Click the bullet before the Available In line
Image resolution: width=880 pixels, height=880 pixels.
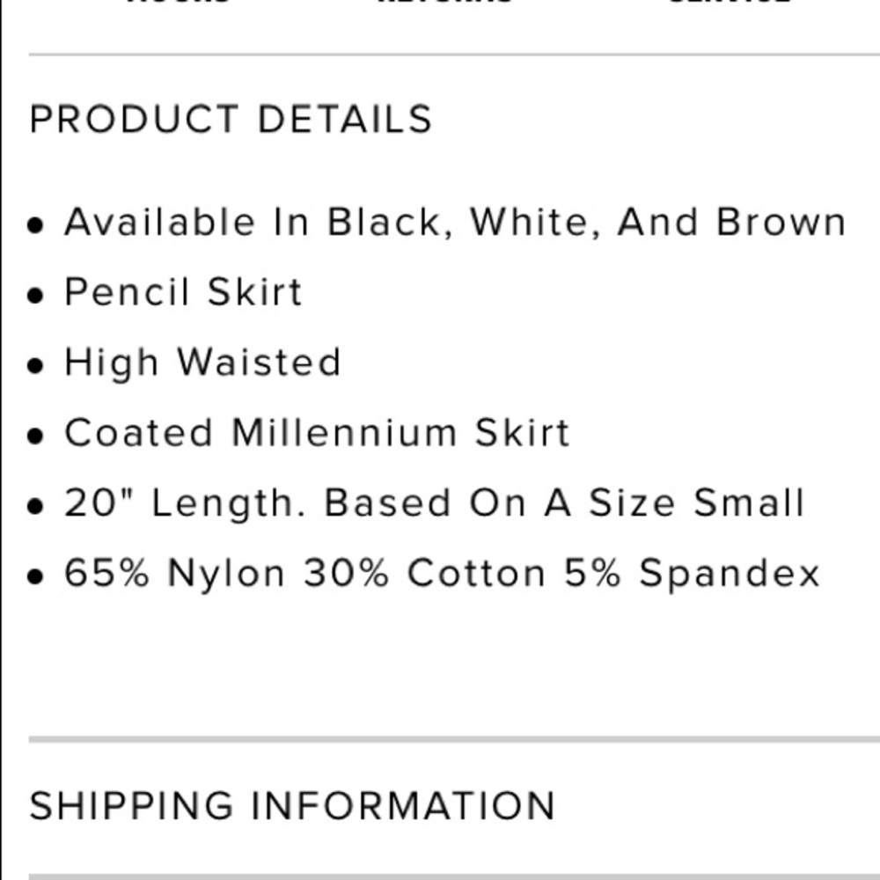(35, 225)
